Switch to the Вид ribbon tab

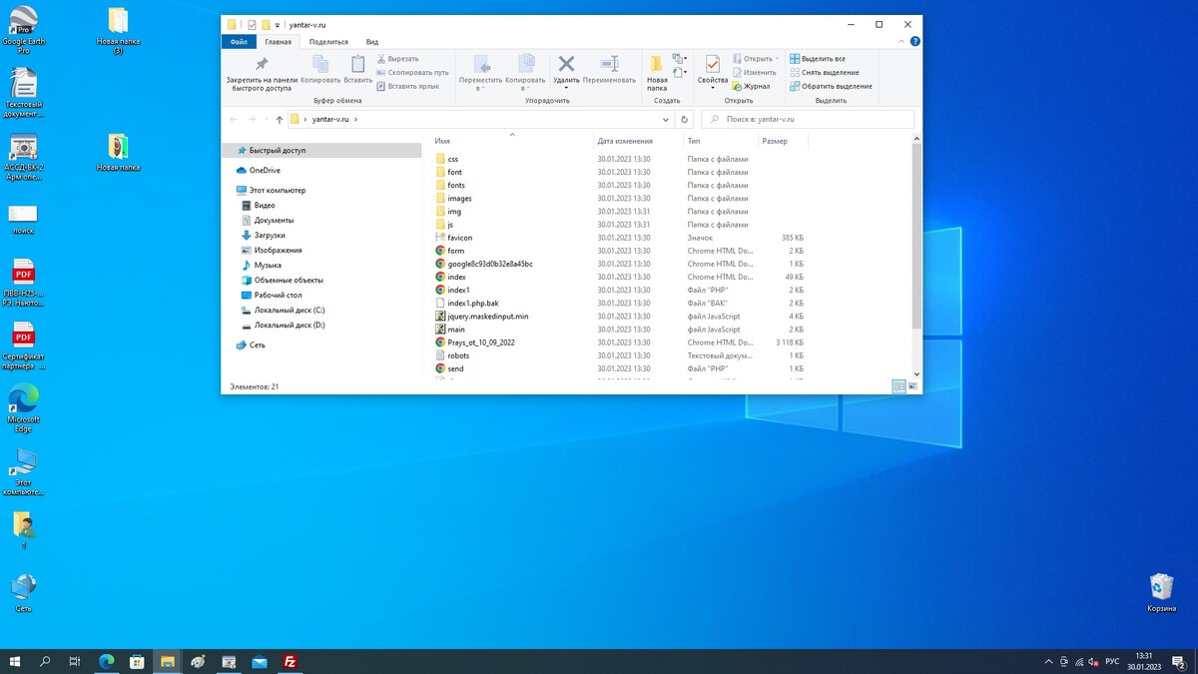371,42
